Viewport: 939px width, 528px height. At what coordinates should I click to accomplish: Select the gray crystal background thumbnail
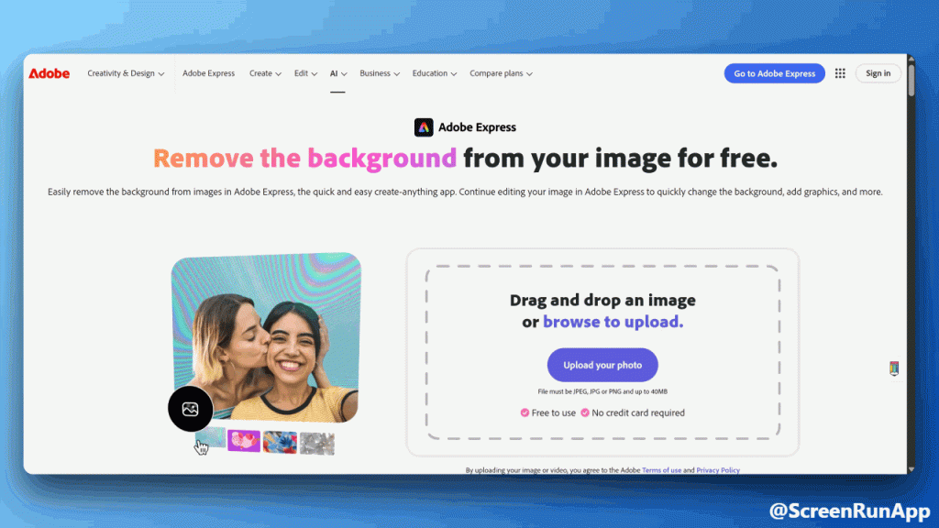pos(316,444)
